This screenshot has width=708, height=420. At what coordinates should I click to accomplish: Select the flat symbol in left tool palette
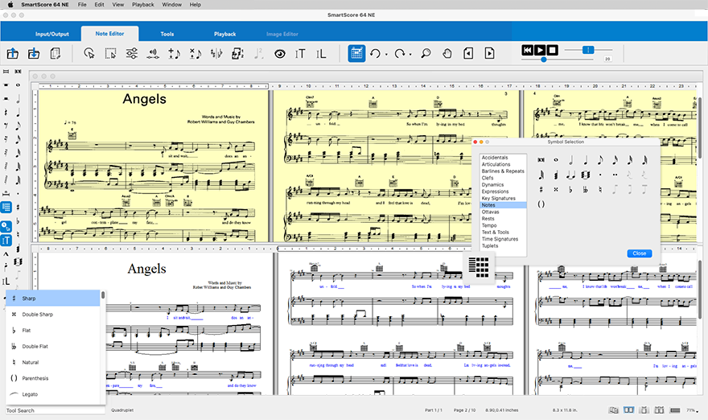[18, 221]
